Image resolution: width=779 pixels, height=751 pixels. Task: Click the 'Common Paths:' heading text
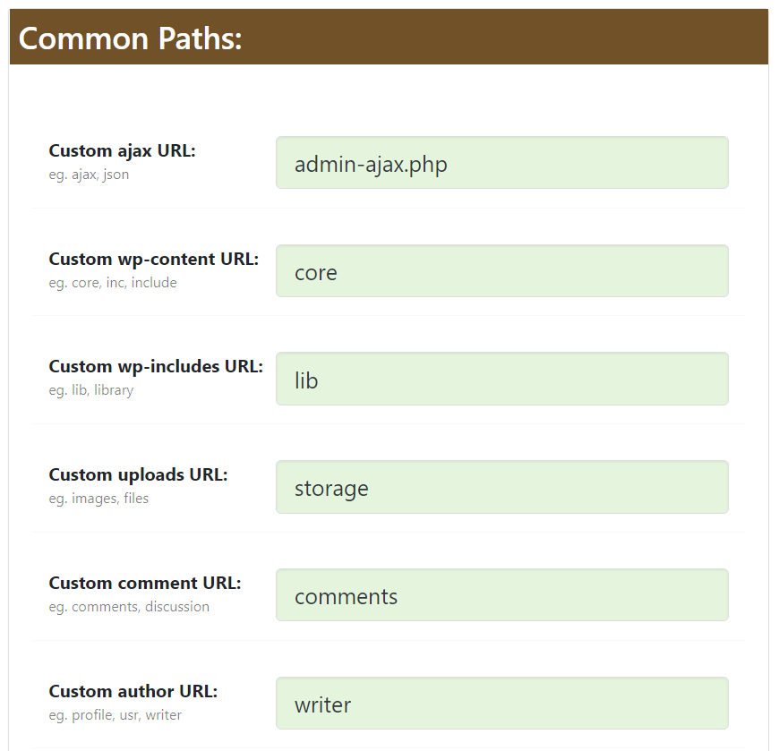(x=131, y=38)
